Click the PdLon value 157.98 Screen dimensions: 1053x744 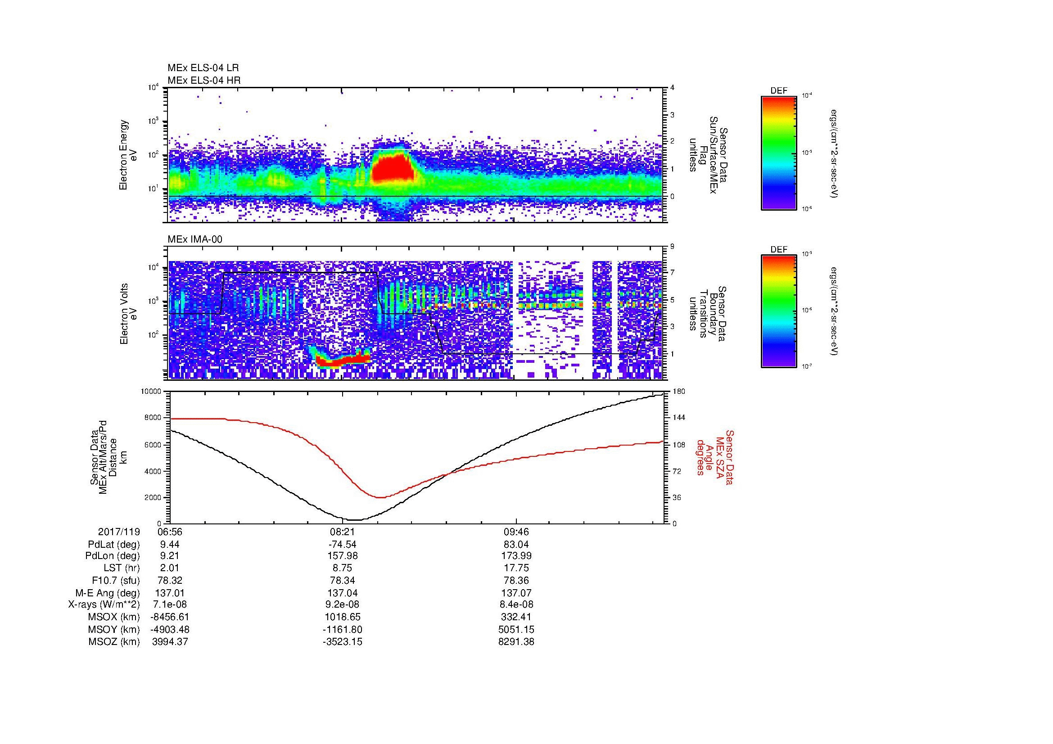pos(342,556)
